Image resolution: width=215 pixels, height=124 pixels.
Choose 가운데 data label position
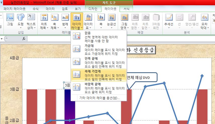99,50
